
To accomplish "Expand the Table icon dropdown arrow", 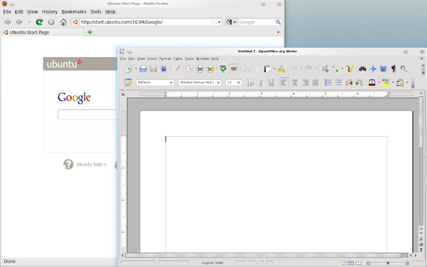I will (342, 69).
